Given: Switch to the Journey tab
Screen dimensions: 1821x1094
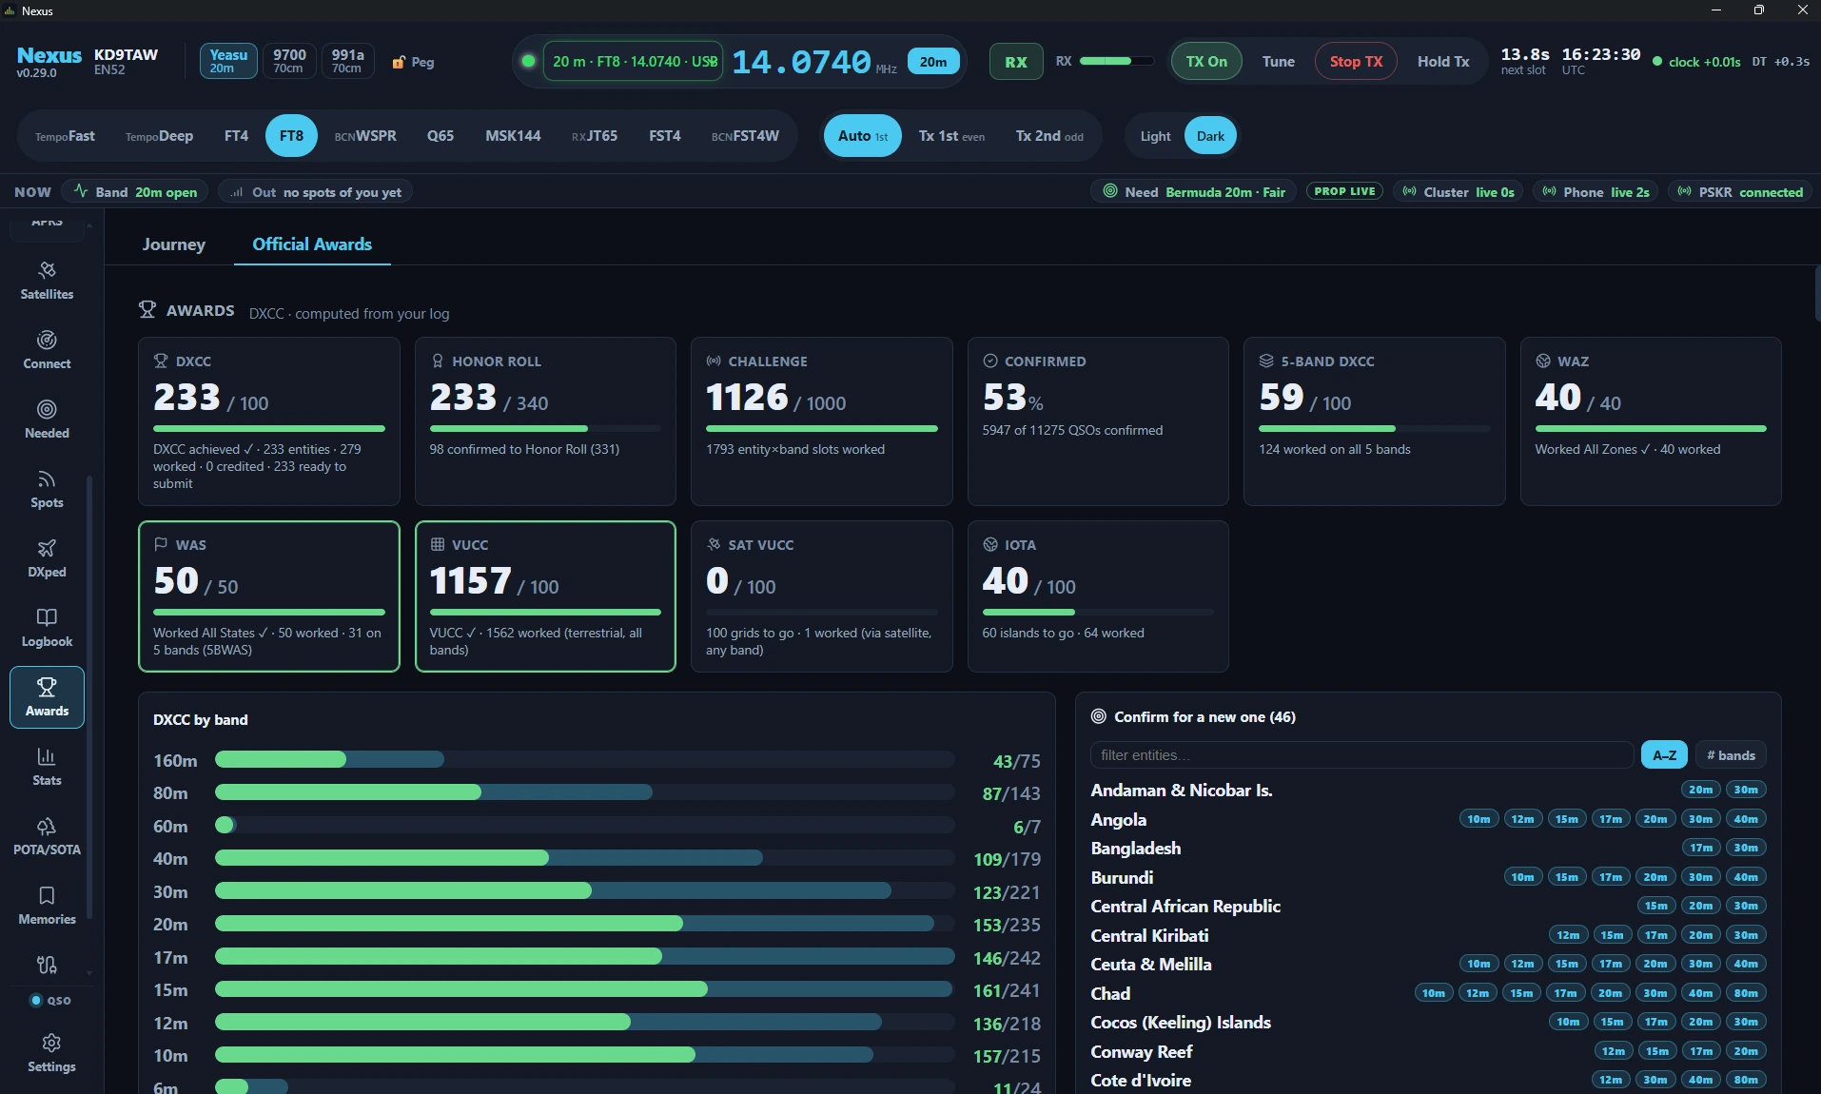Looking at the screenshot, I should coord(173,244).
